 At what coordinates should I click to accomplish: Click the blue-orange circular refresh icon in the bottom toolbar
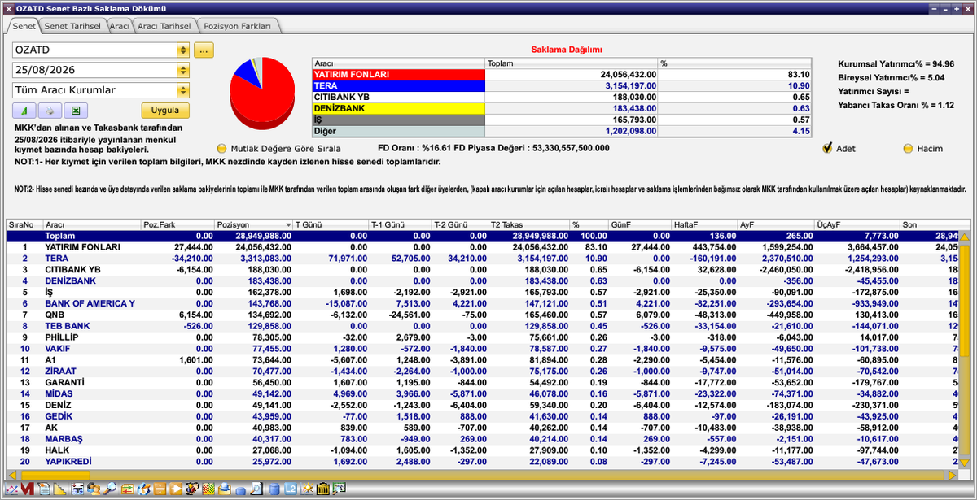tap(143, 489)
